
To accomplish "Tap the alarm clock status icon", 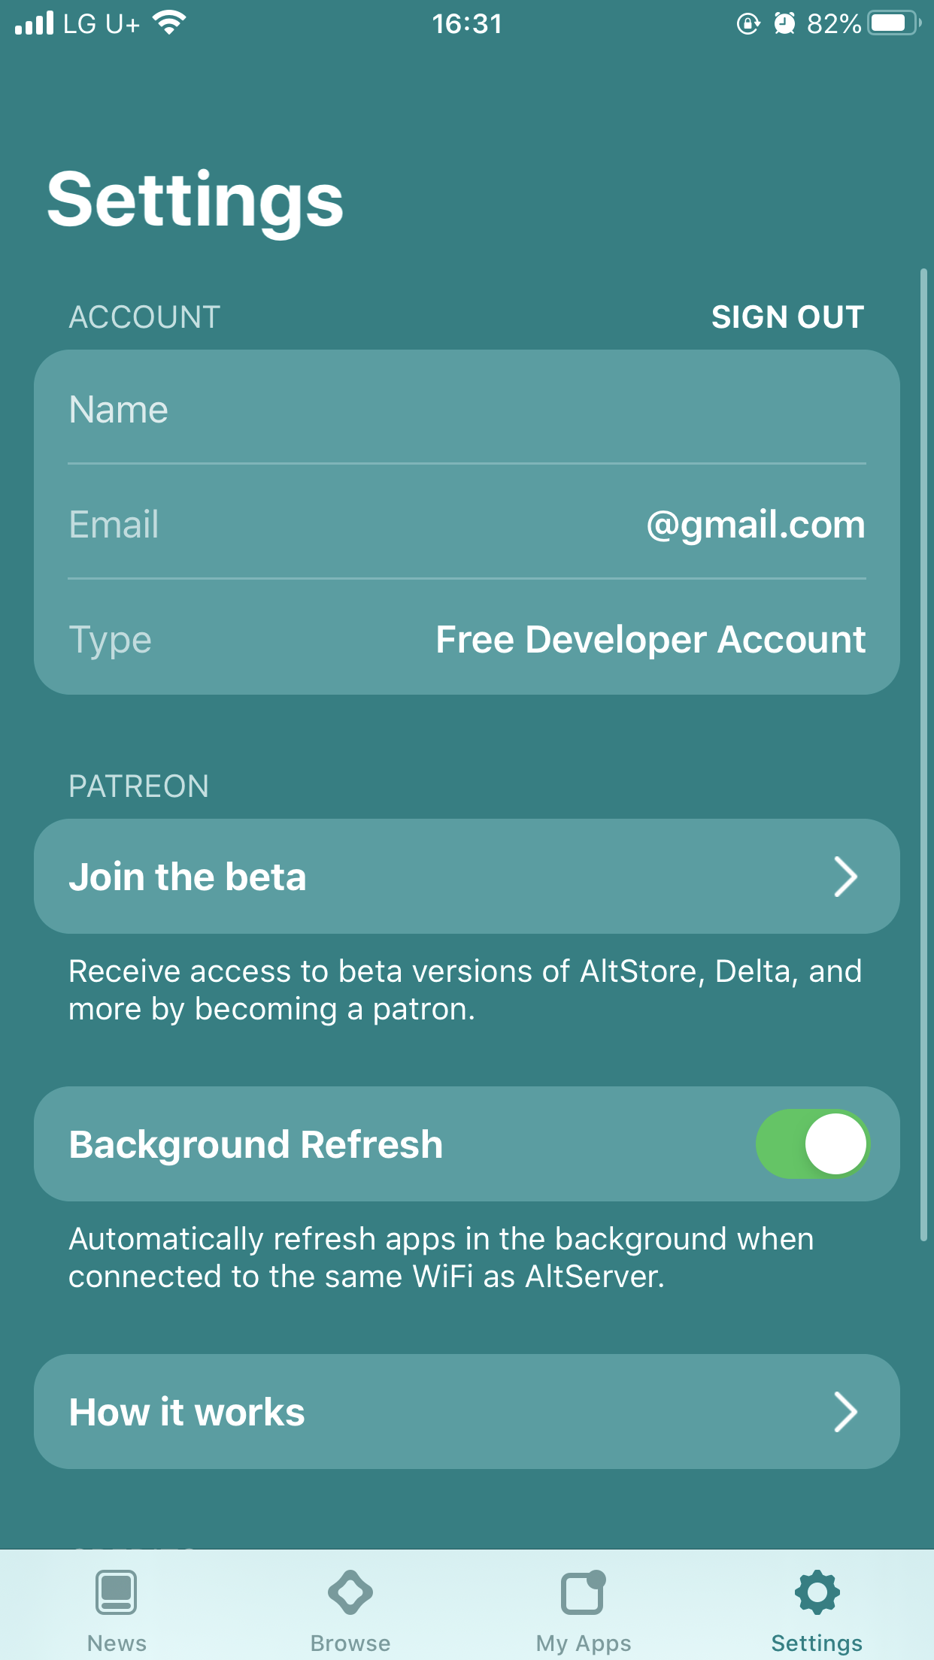I will 784,23.
